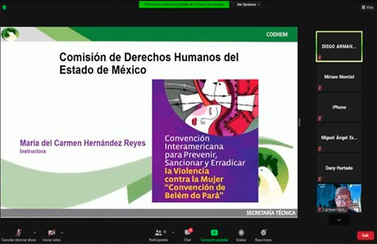Open the Participantes panel
377x244 pixels.
pos(158,235)
